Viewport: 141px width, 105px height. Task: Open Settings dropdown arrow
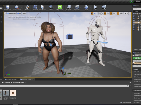54,8
